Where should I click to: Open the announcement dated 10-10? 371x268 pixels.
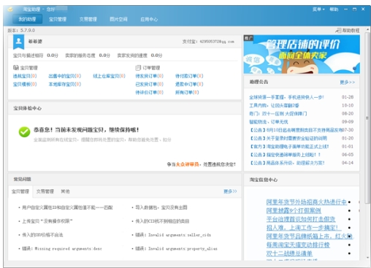pos(274,105)
